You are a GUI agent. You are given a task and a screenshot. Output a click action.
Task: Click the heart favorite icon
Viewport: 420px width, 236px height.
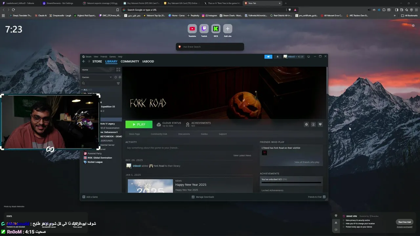[320, 125]
